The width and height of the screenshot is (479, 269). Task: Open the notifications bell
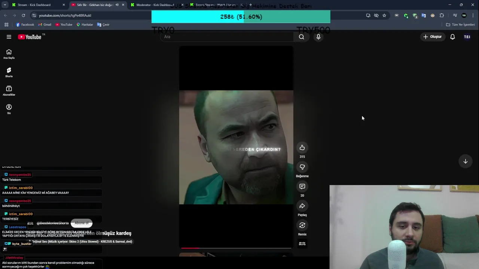452,37
